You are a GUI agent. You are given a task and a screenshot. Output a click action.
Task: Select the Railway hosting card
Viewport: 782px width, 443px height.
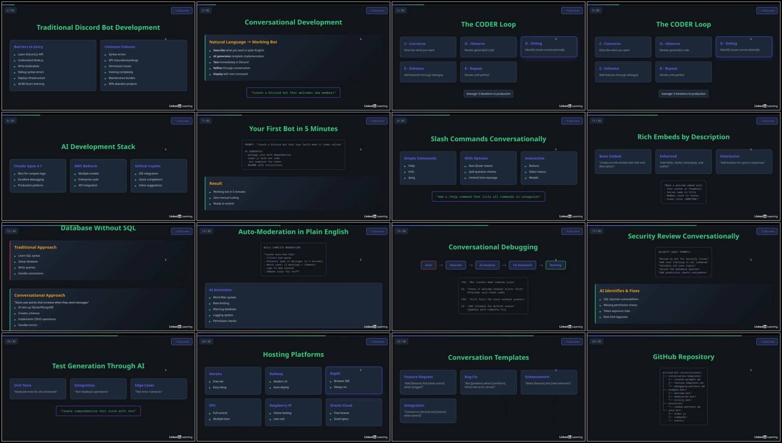click(293, 380)
